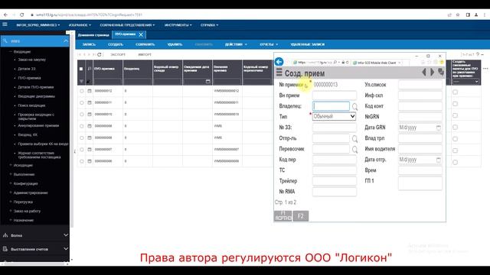Expand the Исходящие tree node
The height and width of the screenshot is (275, 490).
(x=10, y=165)
